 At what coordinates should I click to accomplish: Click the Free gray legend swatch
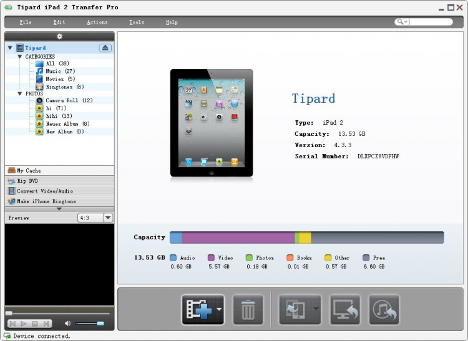[366, 257]
